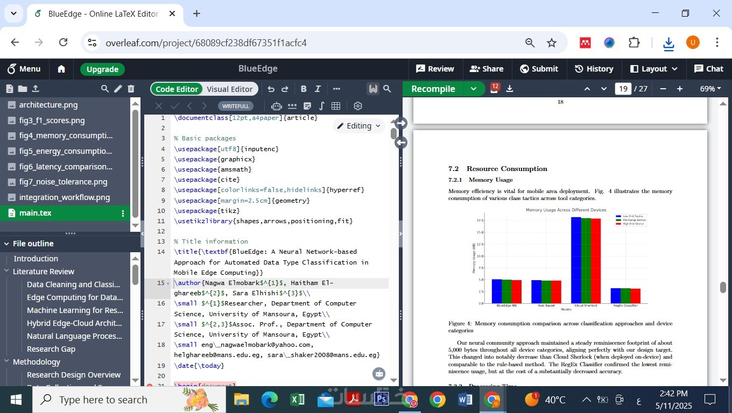Switch to Visual Editor mode
Image resolution: width=732 pixels, height=413 pixels.
[x=230, y=89]
